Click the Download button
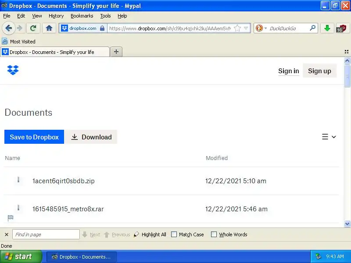Viewport: 351px width, 263px height. 91,137
